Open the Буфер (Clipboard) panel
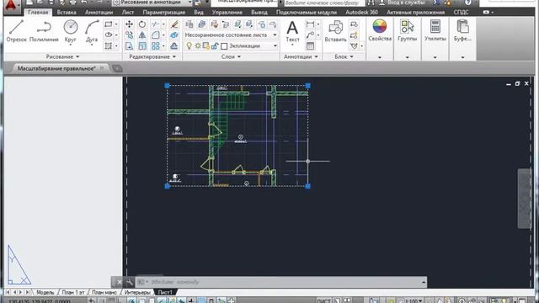 pyautogui.click(x=462, y=30)
